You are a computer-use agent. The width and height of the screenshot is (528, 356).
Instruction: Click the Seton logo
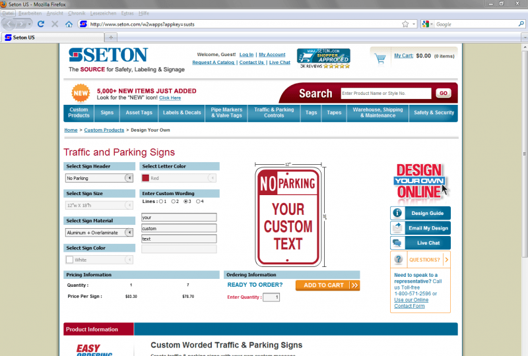click(108, 55)
